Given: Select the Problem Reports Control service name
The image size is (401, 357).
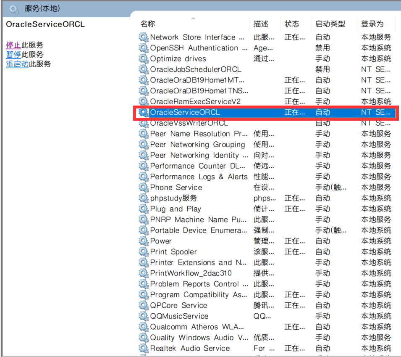Looking at the screenshot, I should 199,284.
